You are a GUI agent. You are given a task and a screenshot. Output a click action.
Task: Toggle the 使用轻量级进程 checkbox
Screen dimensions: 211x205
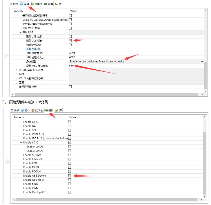click(x=70, y=87)
